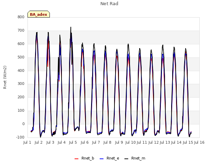Click the Jul 16 x-axis label
The image size is (220, 165).
click(199, 142)
